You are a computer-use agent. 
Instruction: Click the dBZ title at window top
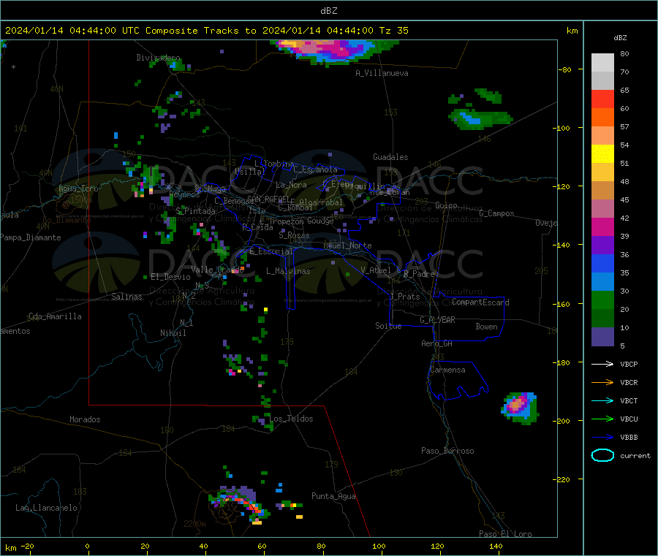tap(328, 10)
